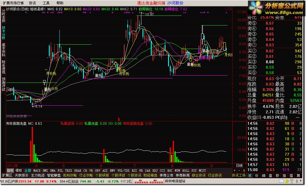The height and width of the screenshot is (186, 306).
Task: Open 财务透视 side tab
Action: [3, 67]
